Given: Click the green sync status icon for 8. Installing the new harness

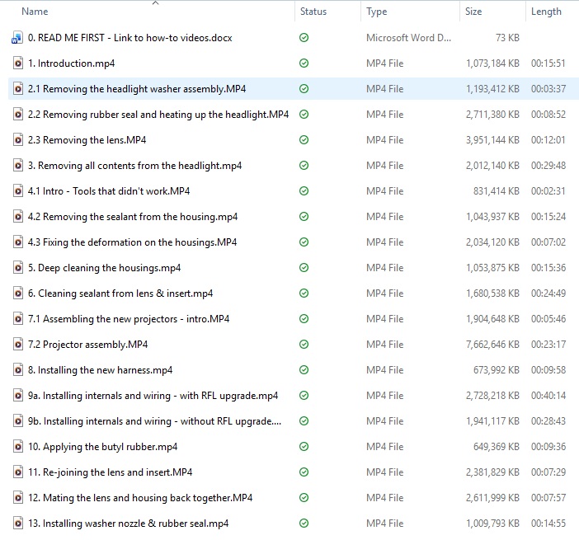Looking at the screenshot, I should pyautogui.click(x=304, y=370).
